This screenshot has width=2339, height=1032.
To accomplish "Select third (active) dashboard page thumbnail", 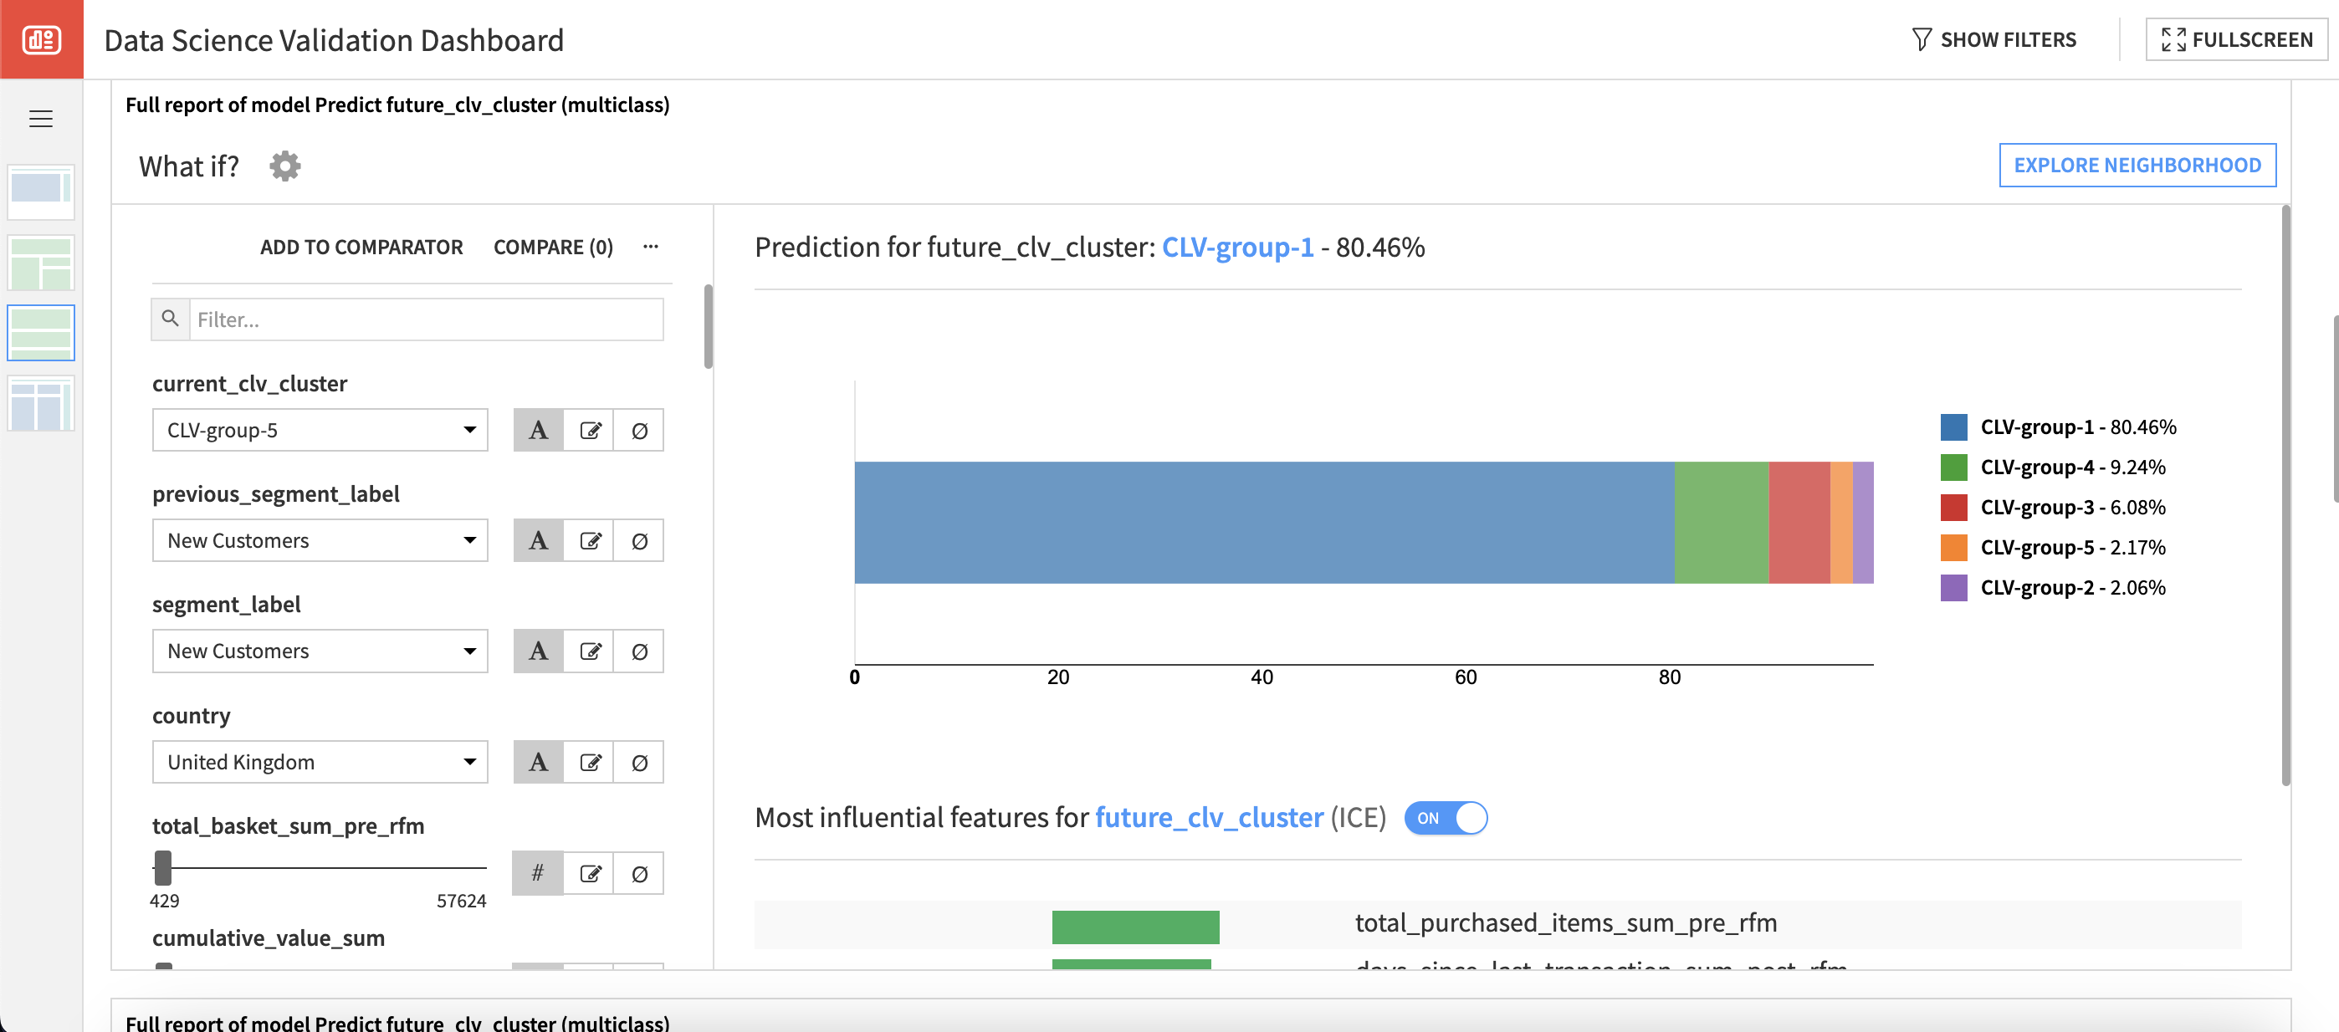I will click(x=41, y=332).
